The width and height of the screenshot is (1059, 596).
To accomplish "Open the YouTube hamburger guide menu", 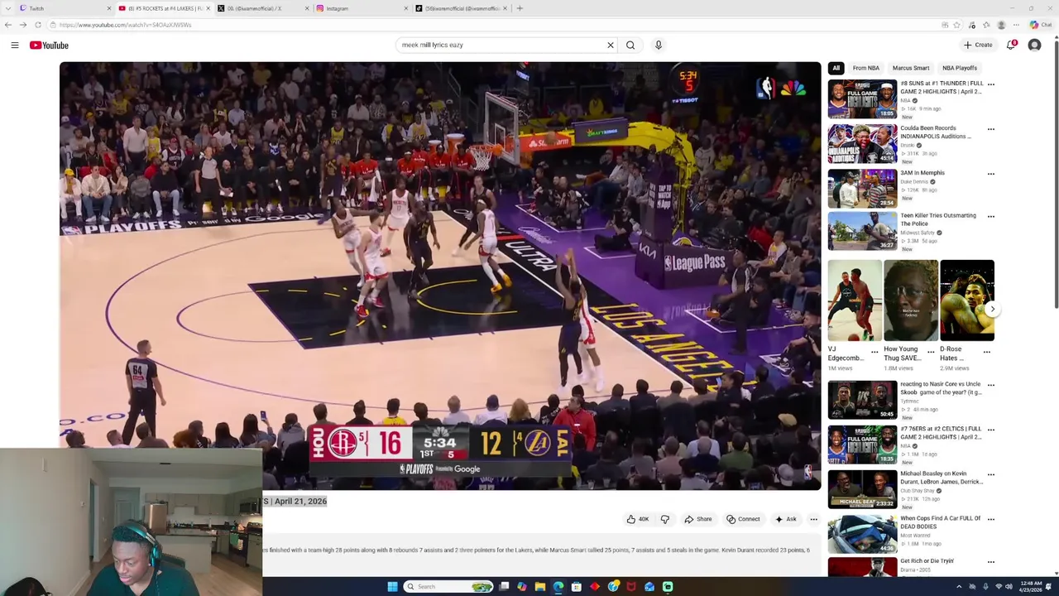I will coord(15,46).
